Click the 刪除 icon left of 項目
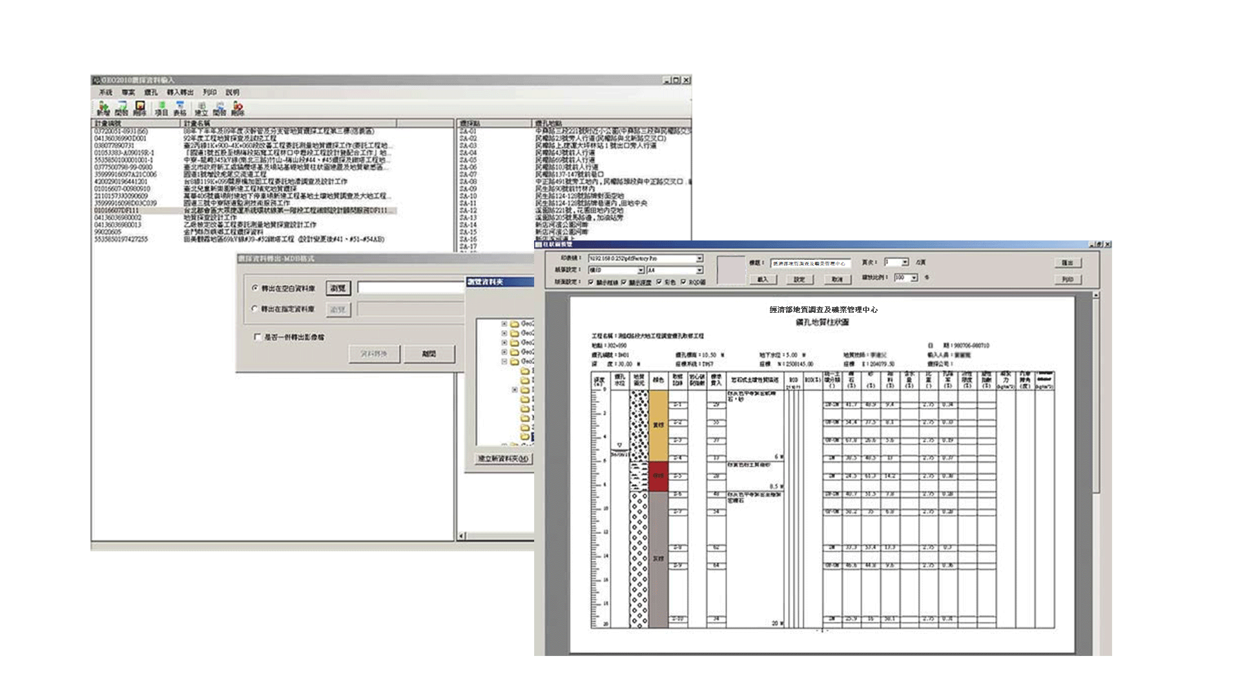 point(139,108)
